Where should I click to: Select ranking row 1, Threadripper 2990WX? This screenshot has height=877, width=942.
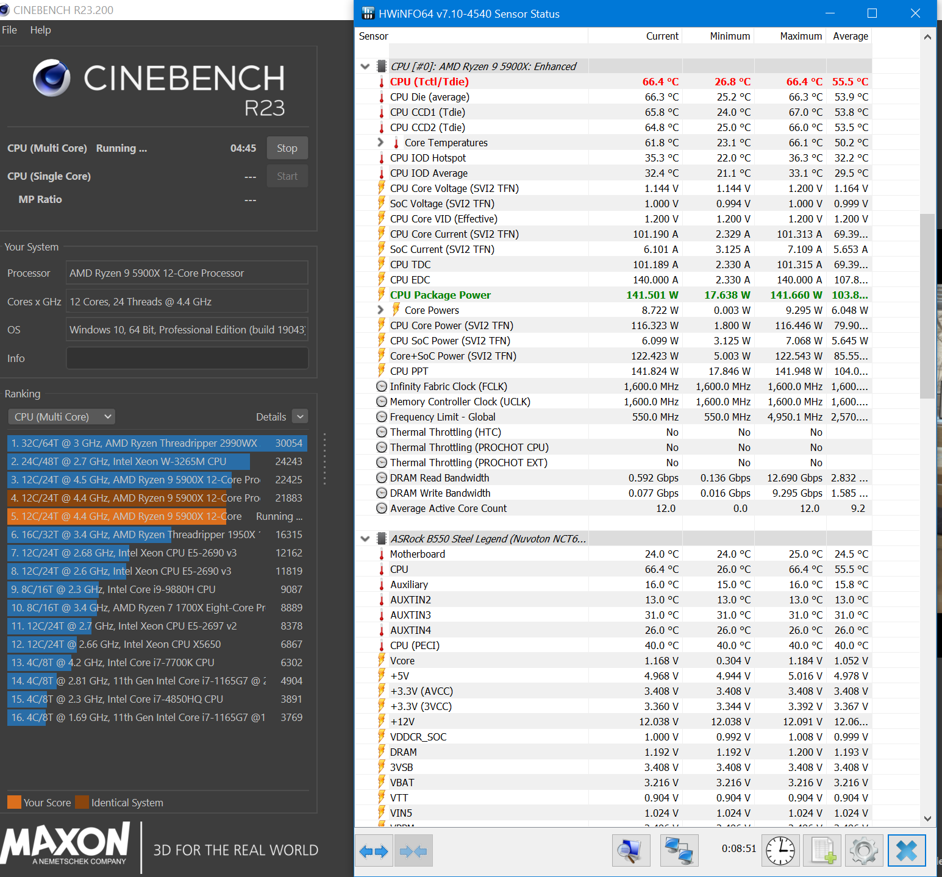tap(157, 443)
